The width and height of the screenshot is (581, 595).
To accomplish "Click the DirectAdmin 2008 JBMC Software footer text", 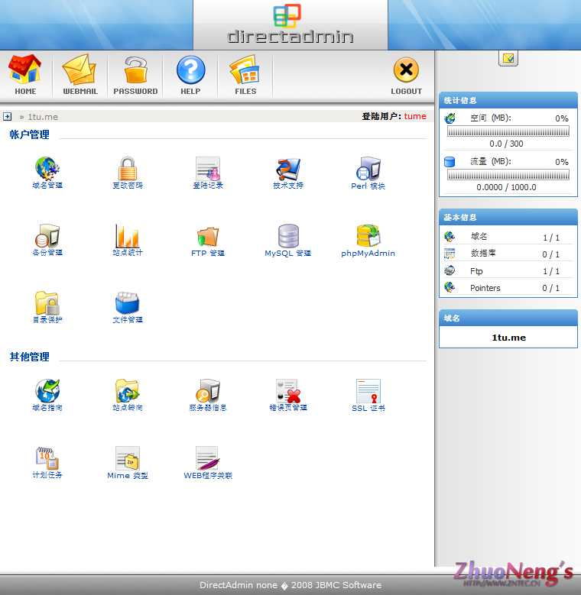I will pyautogui.click(x=290, y=585).
